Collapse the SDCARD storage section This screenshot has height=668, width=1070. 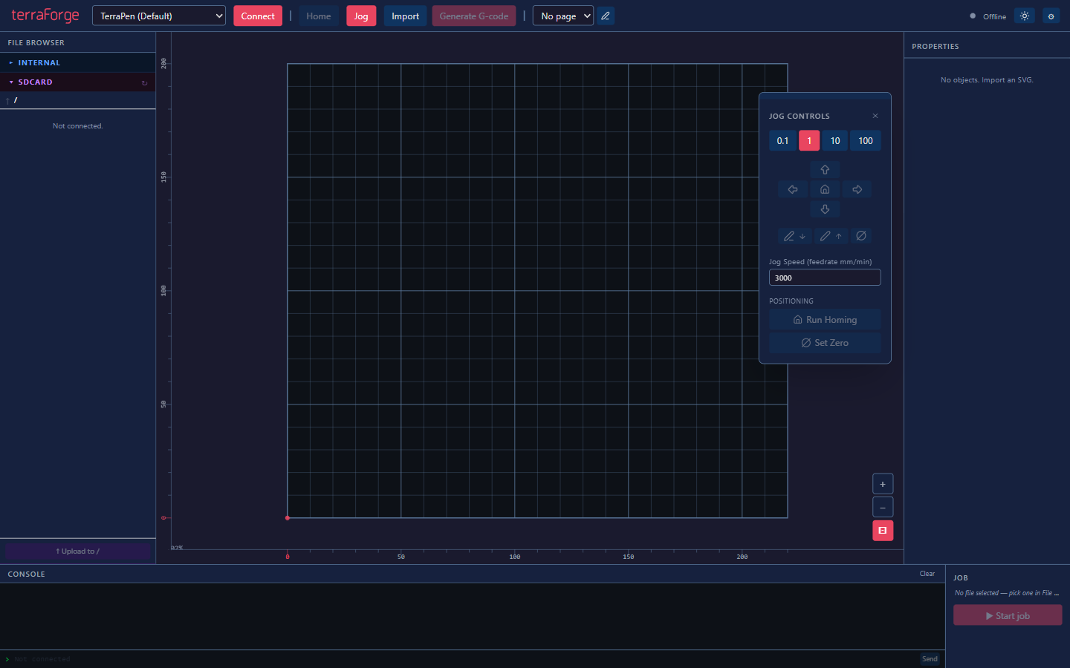[x=35, y=82]
